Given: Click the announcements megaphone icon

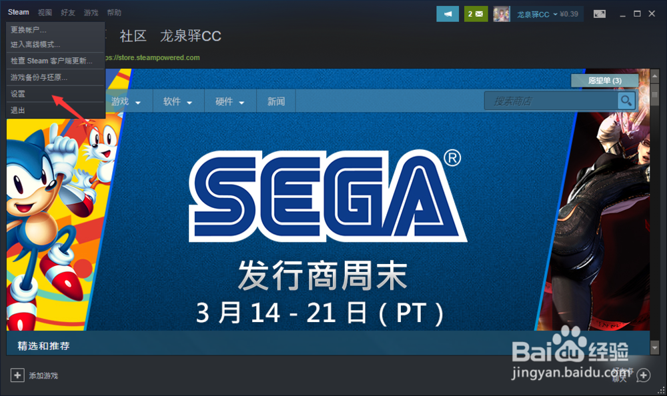Looking at the screenshot, I should 448,14.
